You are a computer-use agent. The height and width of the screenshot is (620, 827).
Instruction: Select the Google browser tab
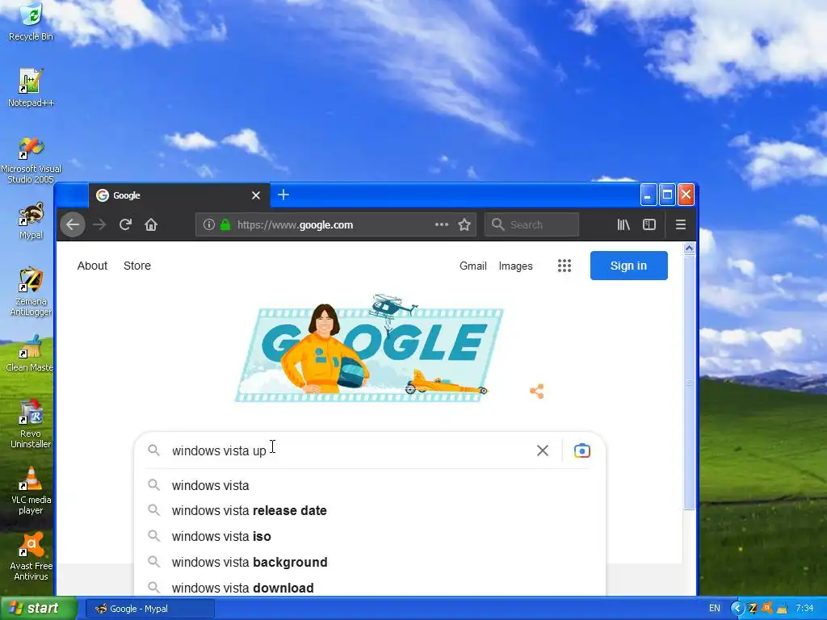179,195
